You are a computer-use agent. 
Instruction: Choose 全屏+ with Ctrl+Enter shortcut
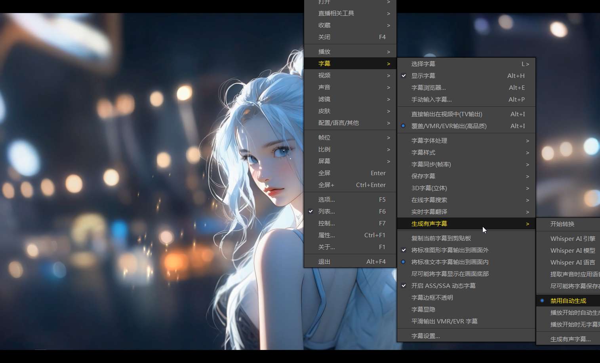350,185
